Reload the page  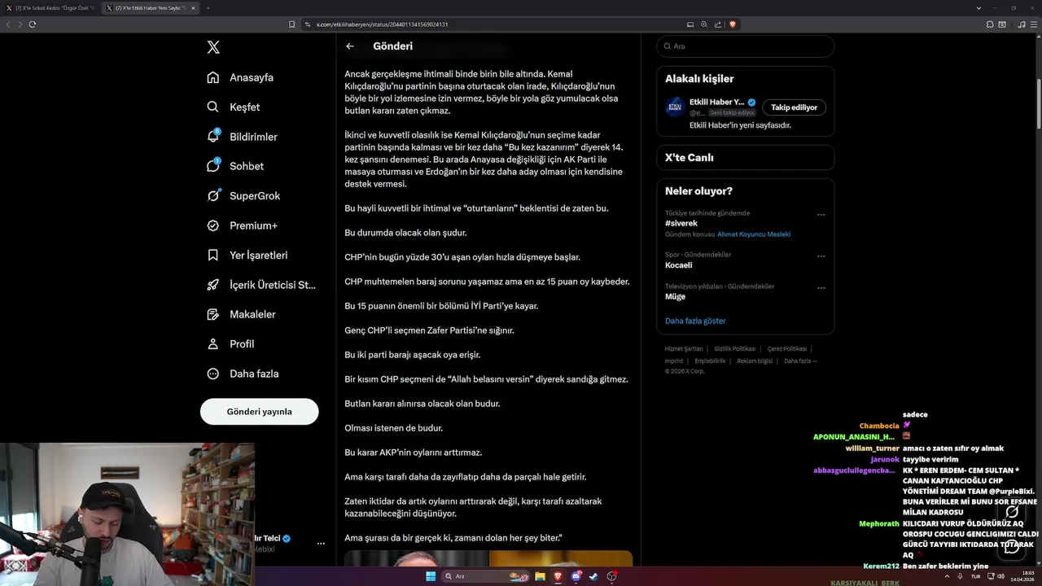(33, 24)
